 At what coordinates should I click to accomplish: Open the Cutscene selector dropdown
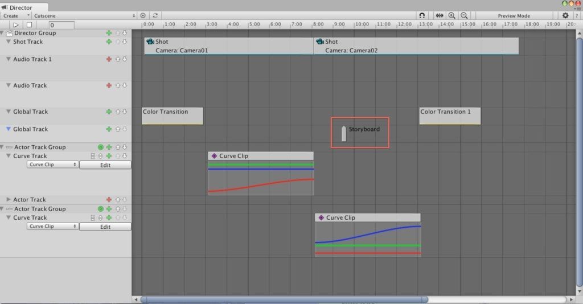point(84,15)
